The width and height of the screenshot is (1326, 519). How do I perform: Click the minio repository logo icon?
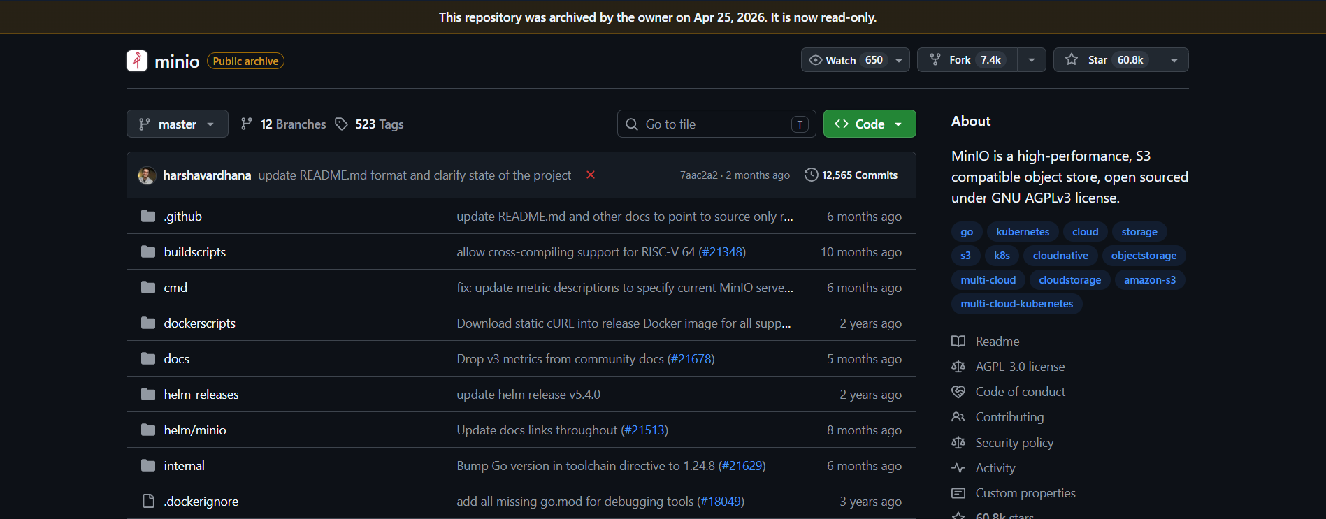click(137, 61)
